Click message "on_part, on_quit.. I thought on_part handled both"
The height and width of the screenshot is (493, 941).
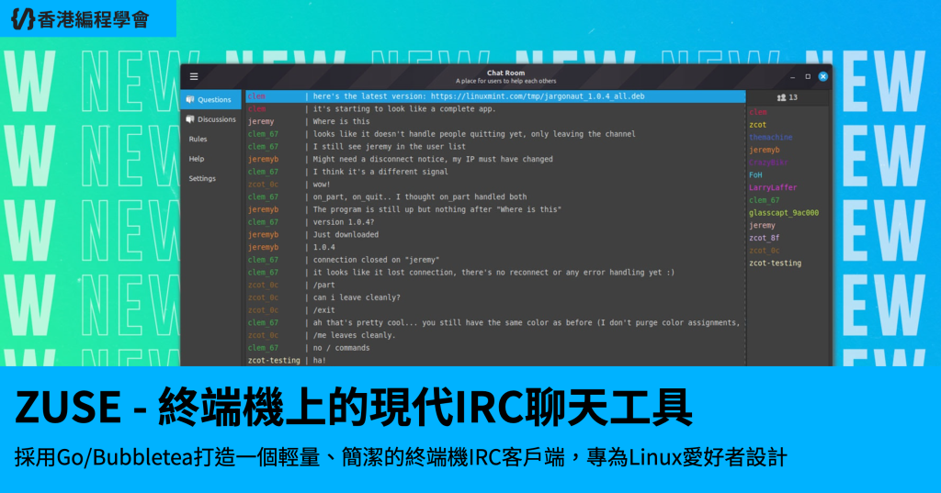(x=419, y=196)
